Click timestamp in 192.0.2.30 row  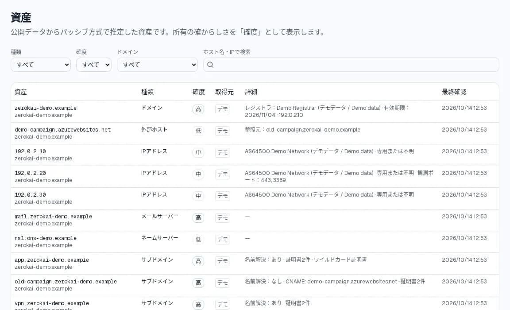pos(464,195)
